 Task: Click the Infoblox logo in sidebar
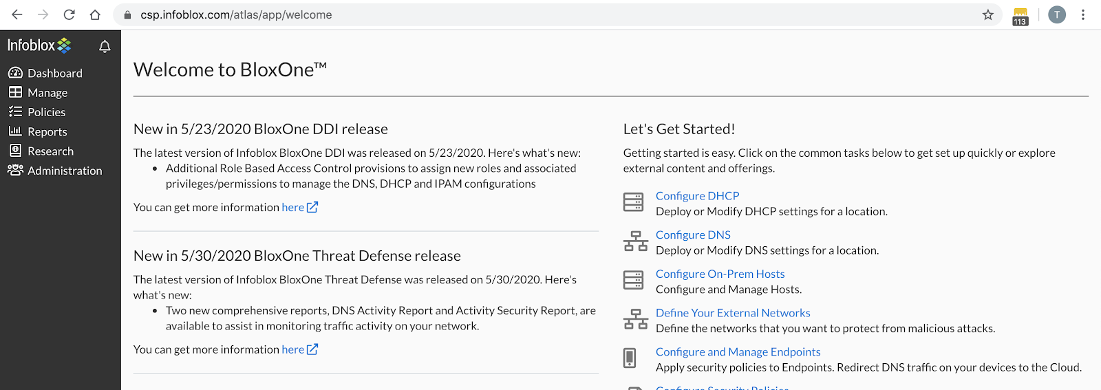(x=39, y=45)
